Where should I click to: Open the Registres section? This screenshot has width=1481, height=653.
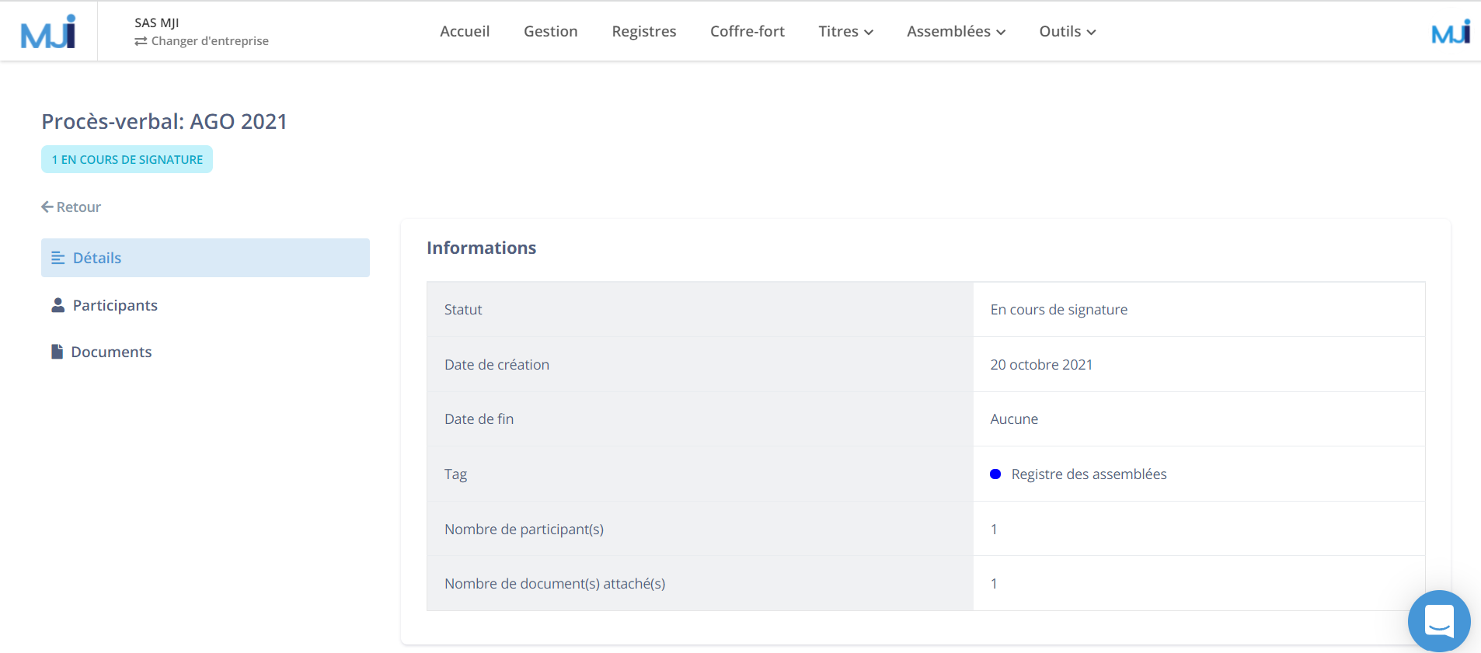[x=644, y=31]
